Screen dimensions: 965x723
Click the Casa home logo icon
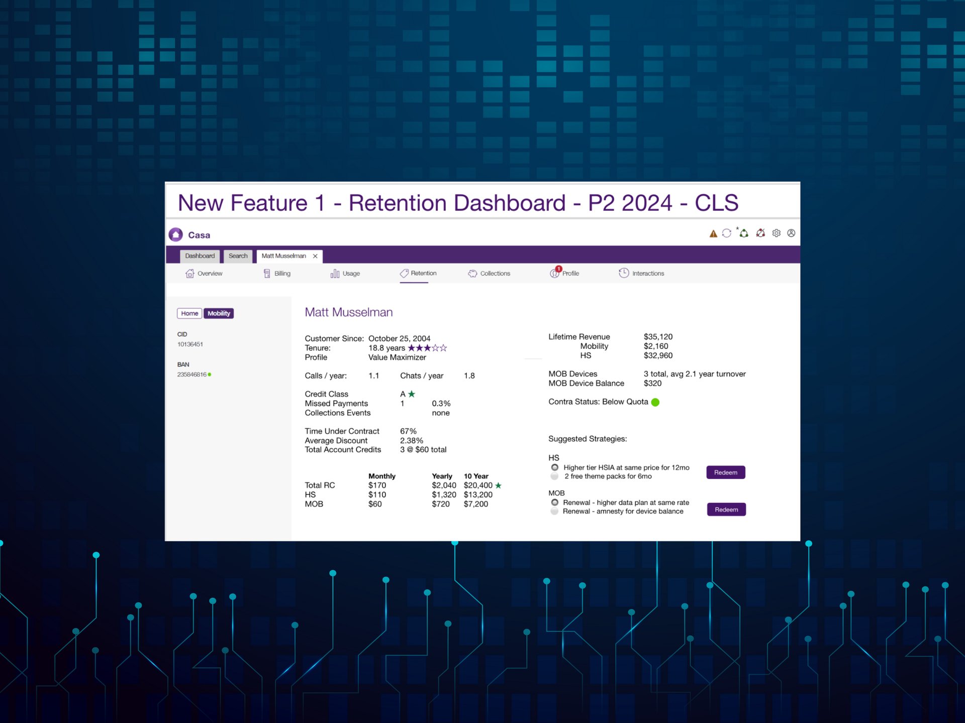[x=176, y=234]
